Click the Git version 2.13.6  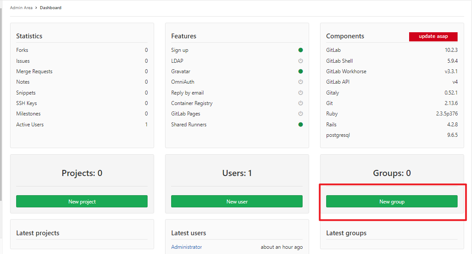click(451, 103)
